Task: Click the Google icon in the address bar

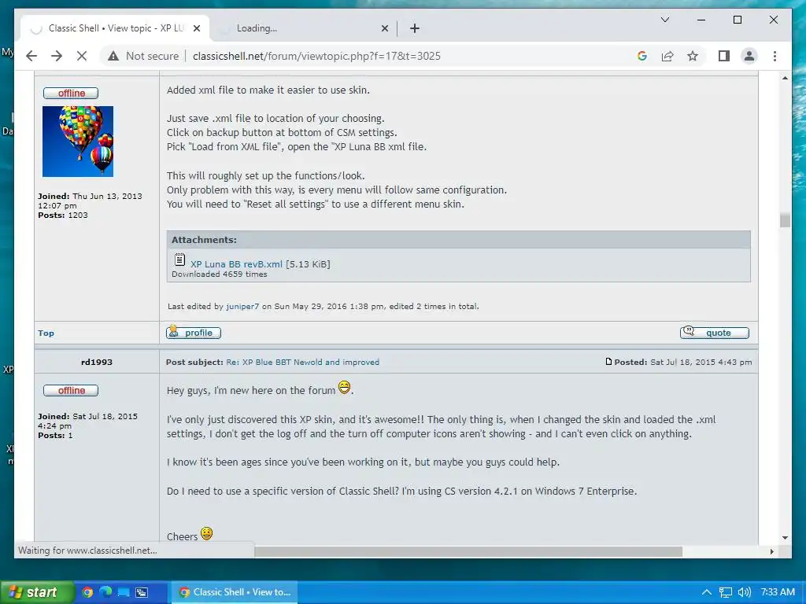Action: 642,56
